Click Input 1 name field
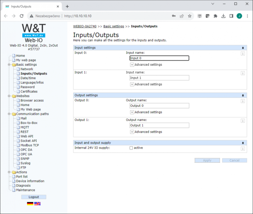This screenshot has height=214, width=253. [159, 78]
